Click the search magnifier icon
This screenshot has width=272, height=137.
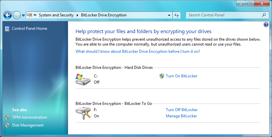point(264,15)
